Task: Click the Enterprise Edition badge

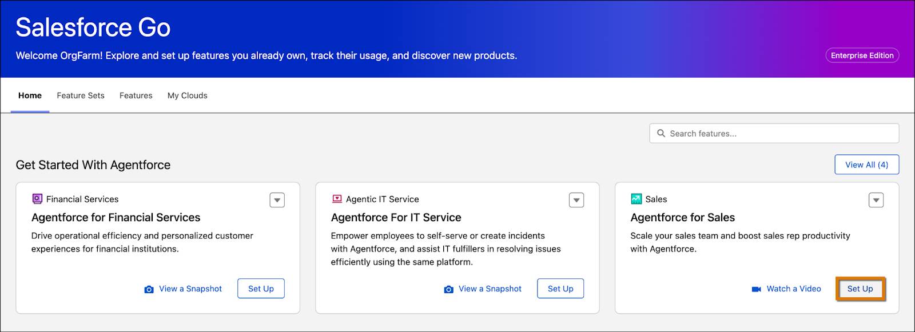Action: click(x=861, y=55)
